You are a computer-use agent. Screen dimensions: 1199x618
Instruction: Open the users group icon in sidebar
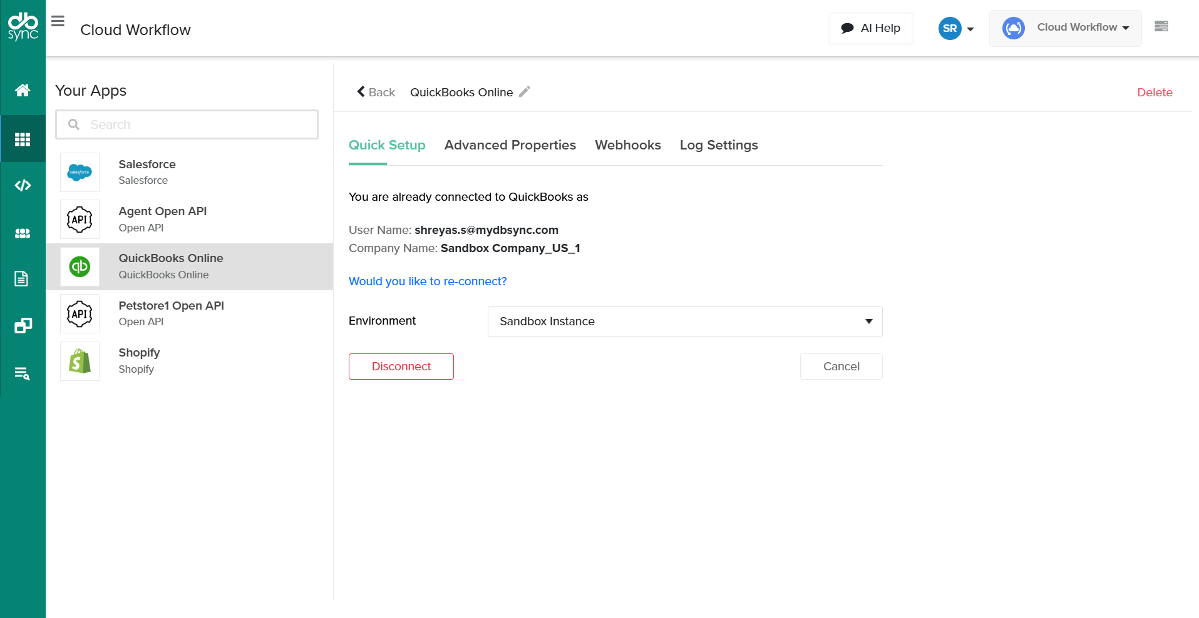[23, 233]
